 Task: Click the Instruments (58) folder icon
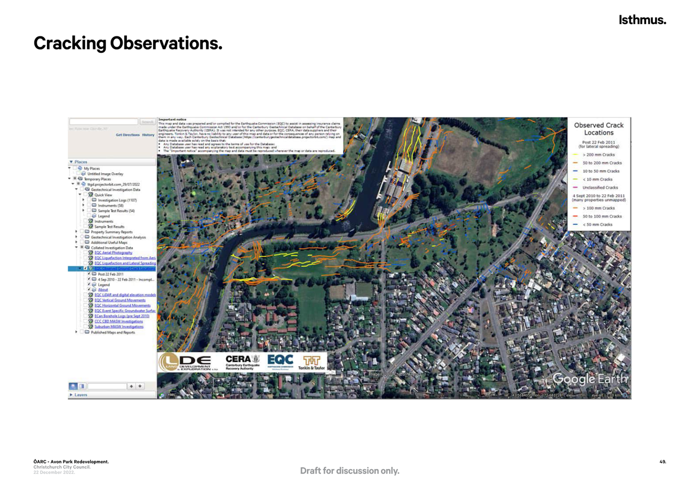(94, 205)
